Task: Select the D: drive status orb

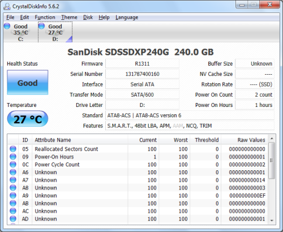Action: [x=41, y=26]
